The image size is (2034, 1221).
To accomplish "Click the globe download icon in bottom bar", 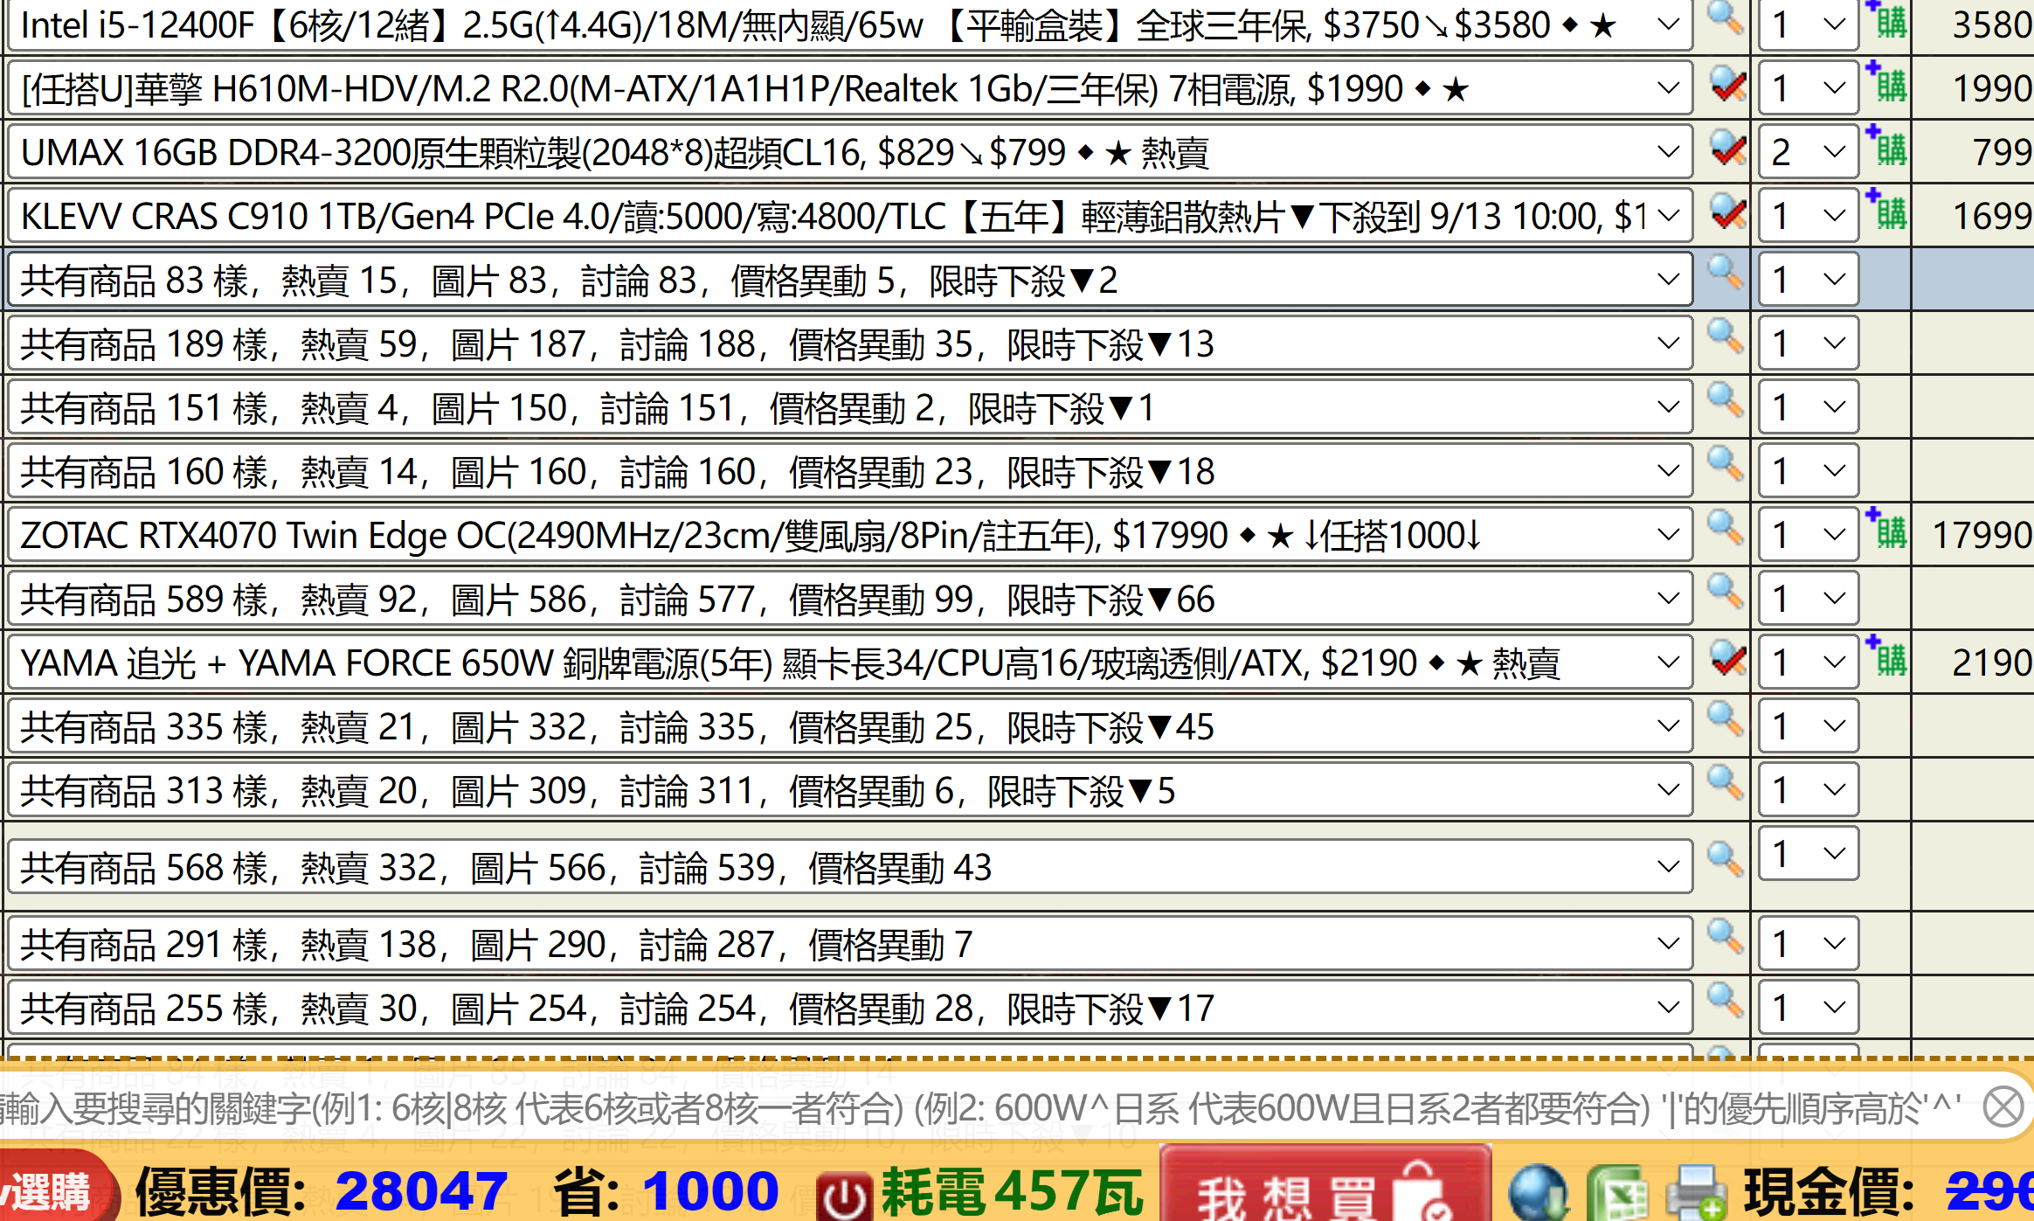I will coord(1539,1193).
